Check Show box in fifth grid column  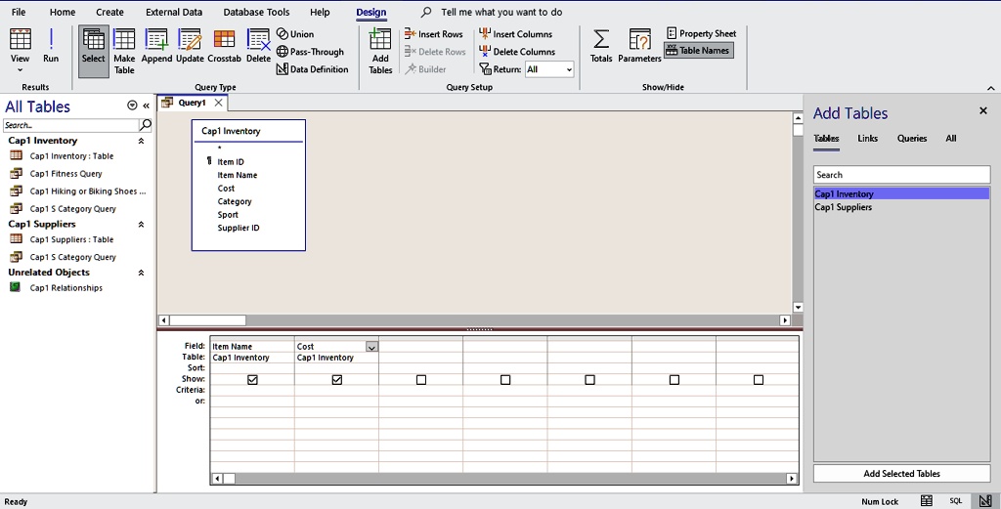click(x=589, y=379)
